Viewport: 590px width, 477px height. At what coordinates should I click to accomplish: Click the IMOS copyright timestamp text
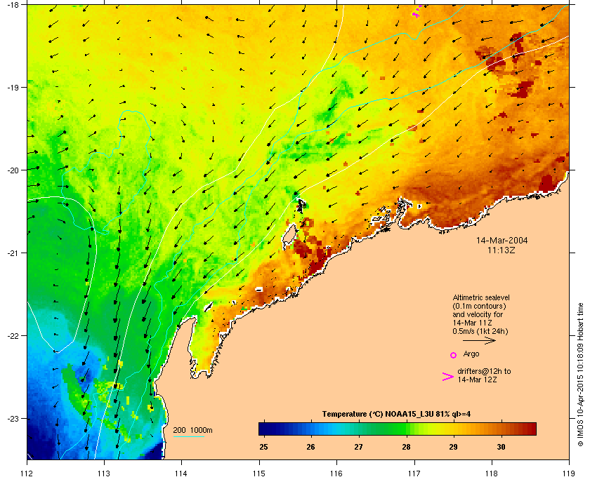click(x=580, y=375)
